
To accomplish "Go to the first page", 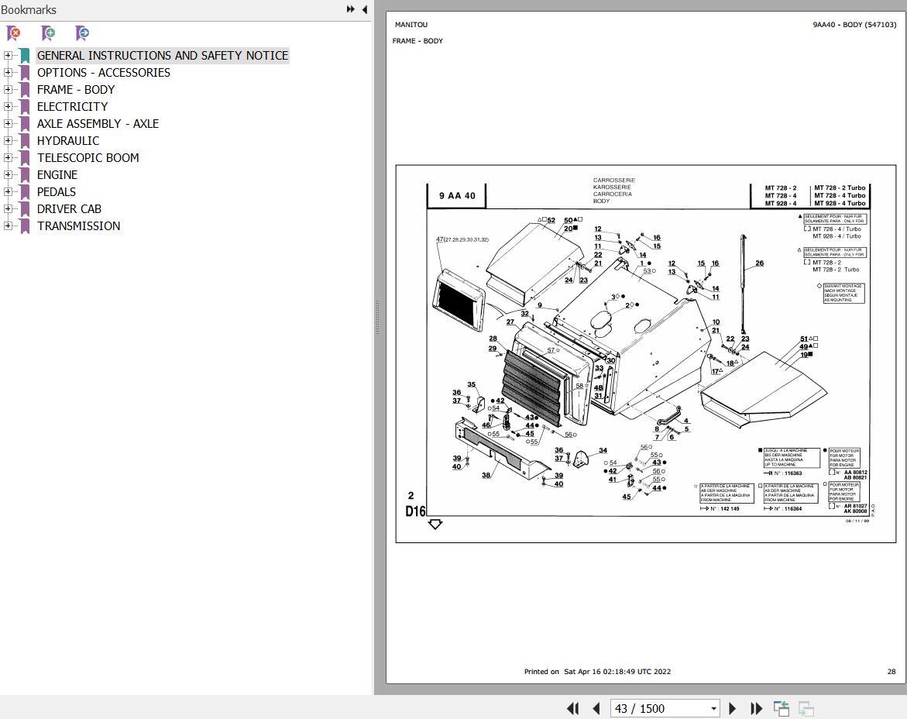I will [572, 709].
